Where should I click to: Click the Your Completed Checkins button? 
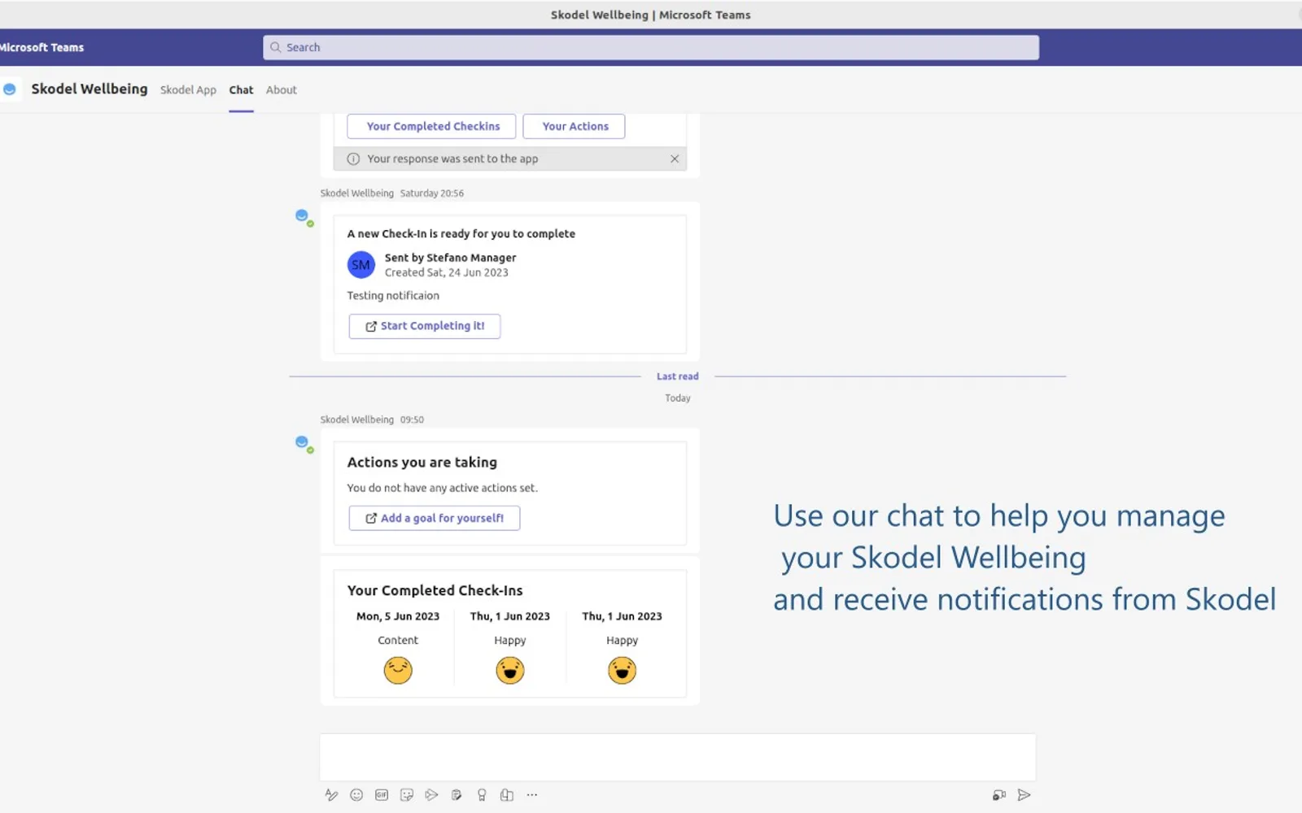[431, 126]
